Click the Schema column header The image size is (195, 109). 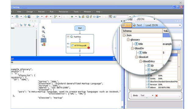click(142, 31)
